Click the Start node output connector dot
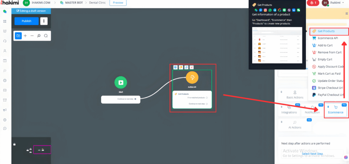The width and height of the screenshot is (349, 164). 135,99
